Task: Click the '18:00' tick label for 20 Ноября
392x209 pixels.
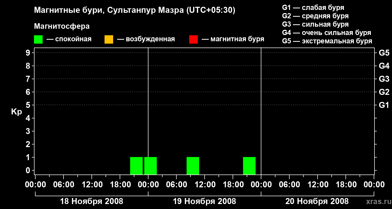Action: (346, 185)
